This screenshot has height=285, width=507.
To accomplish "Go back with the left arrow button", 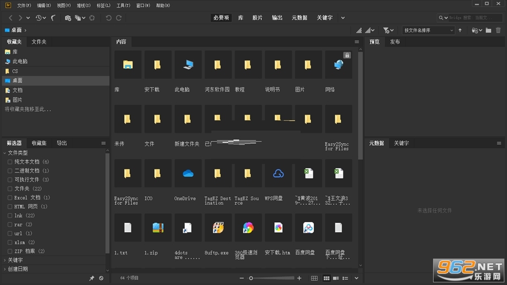I will click(x=11, y=18).
